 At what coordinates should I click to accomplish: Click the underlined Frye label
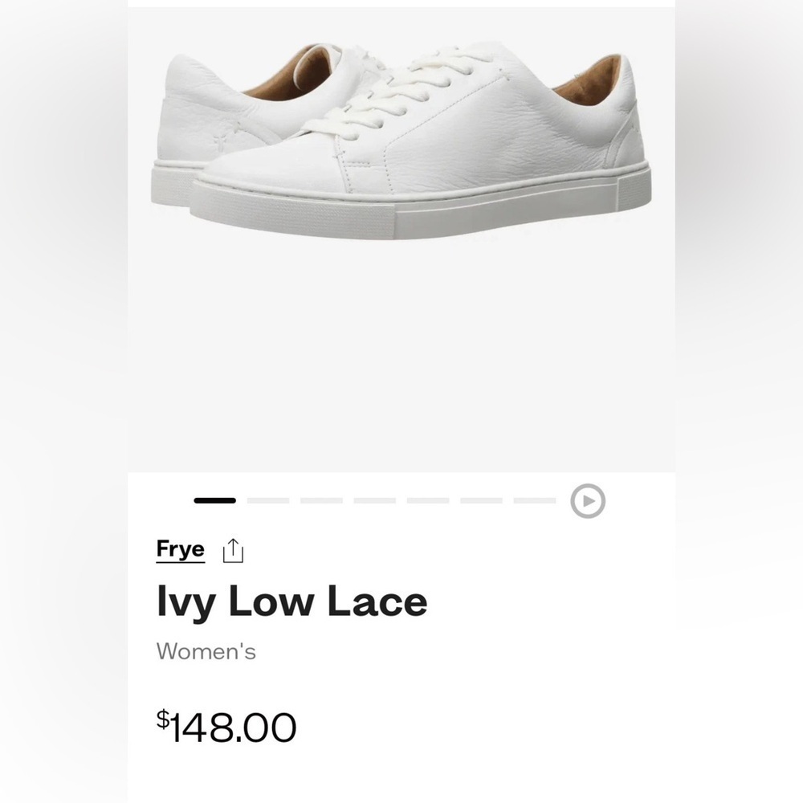tap(178, 550)
